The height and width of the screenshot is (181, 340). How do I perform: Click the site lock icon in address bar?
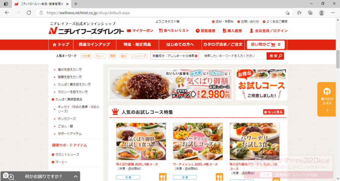pyautogui.click(x=41, y=13)
